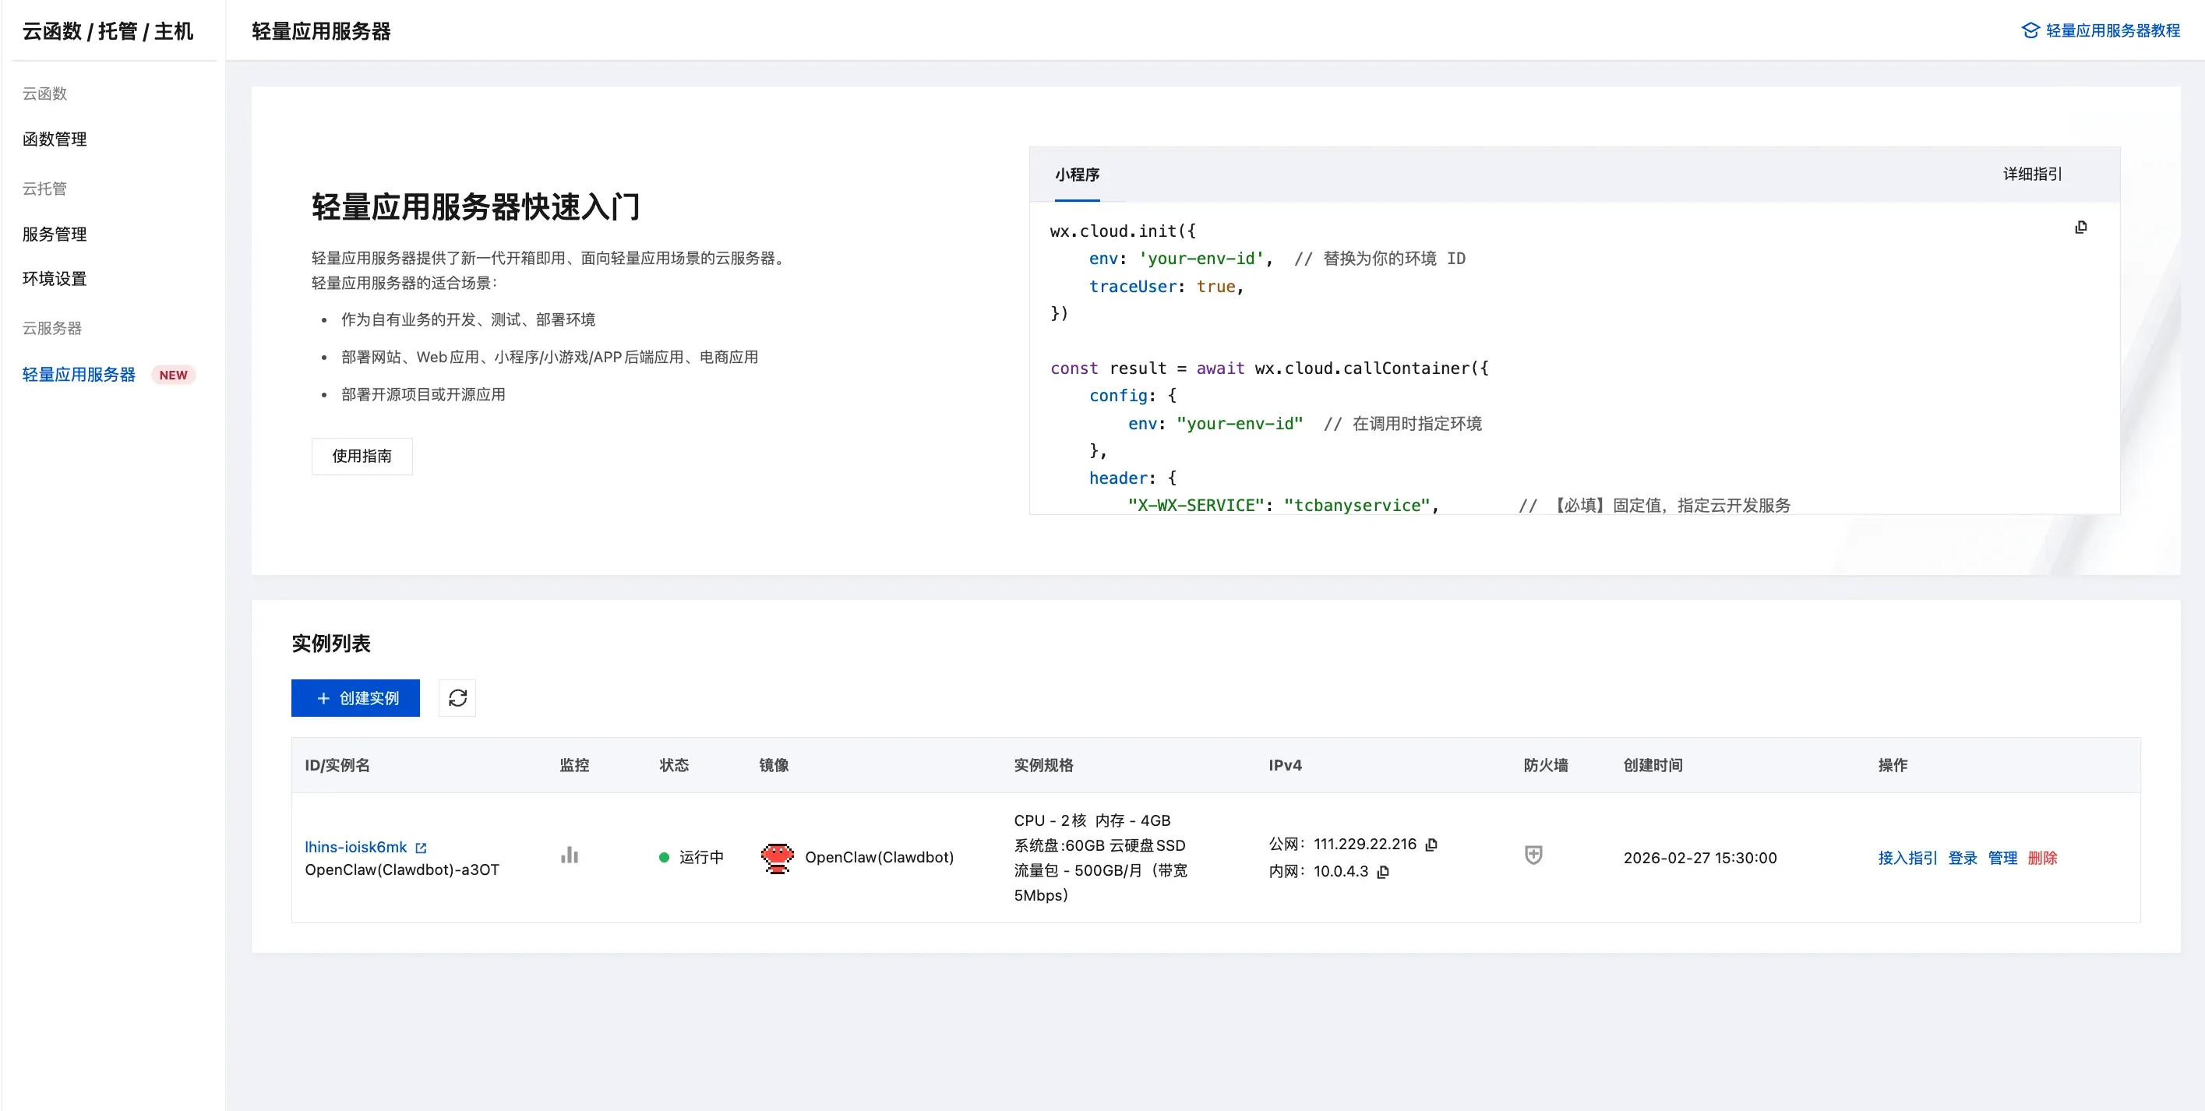Screen dimensions: 2205x1111
Task: Open instance lhins-ioisk6mk details link
Action: (x=355, y=848)
